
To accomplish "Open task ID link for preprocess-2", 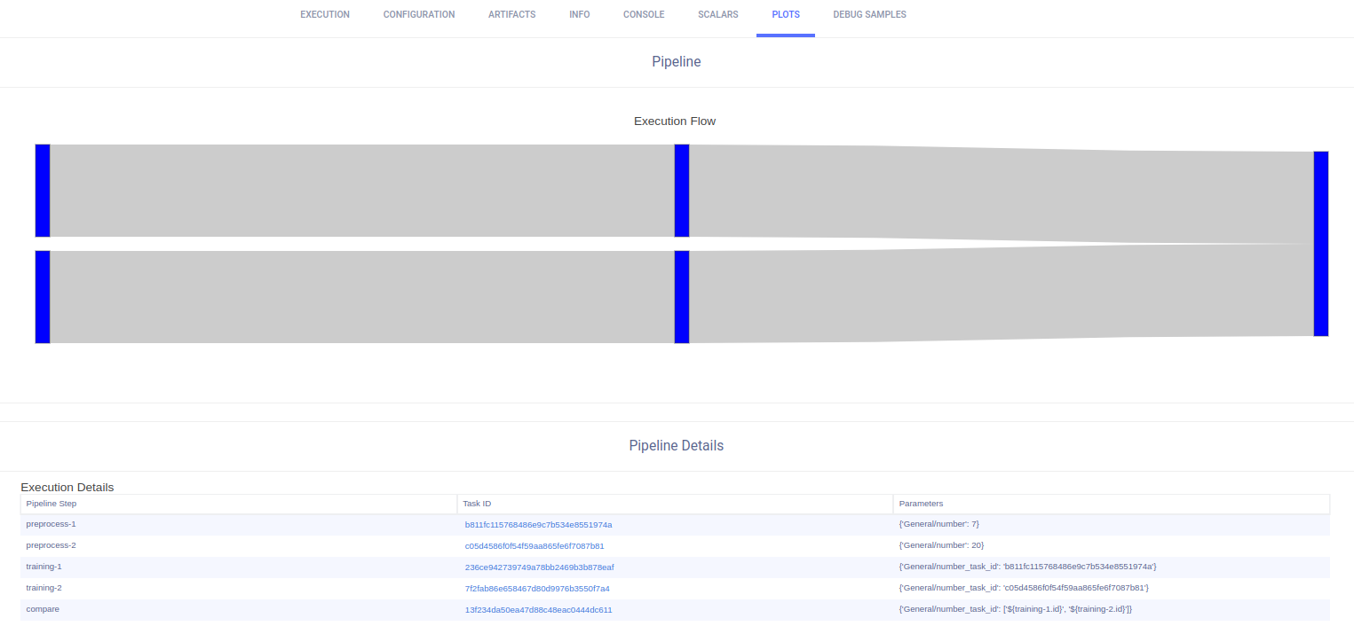I will (534, 545).
